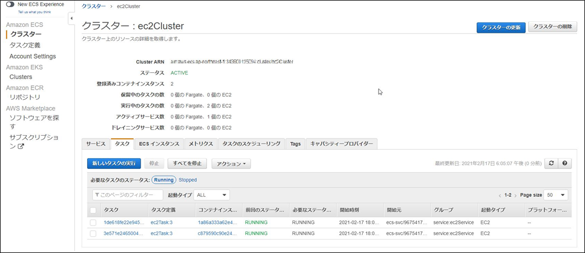
Task: Open the Page size 50 dropdown
Action: [x=556, y=195]
